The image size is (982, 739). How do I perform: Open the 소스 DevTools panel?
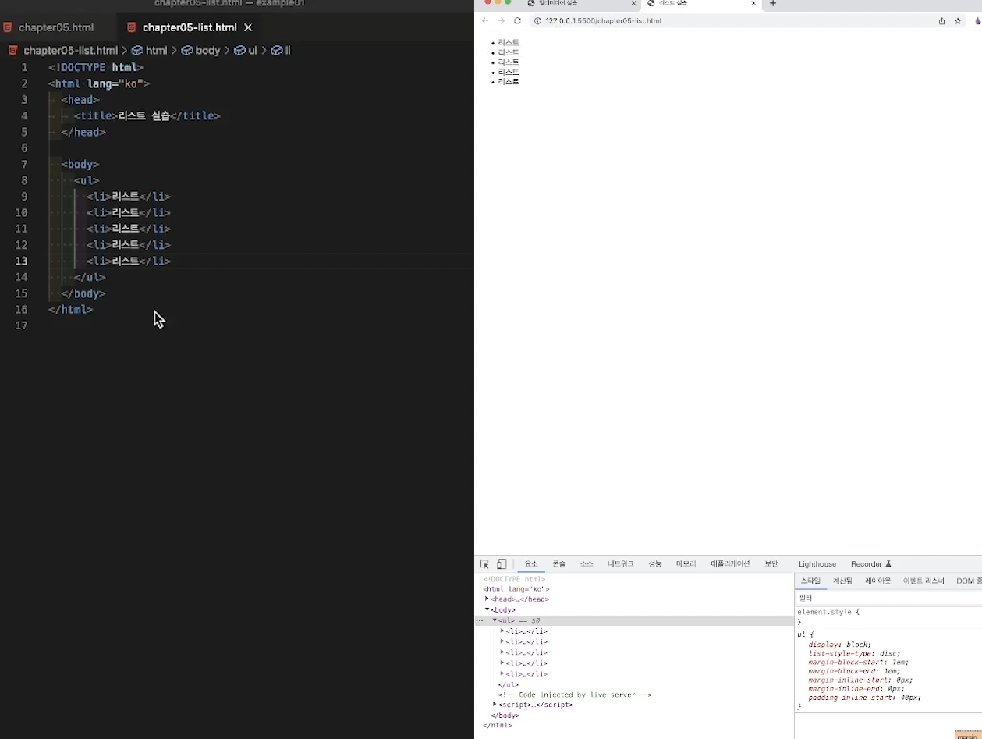pyautogui.click(x=587, y=563)
